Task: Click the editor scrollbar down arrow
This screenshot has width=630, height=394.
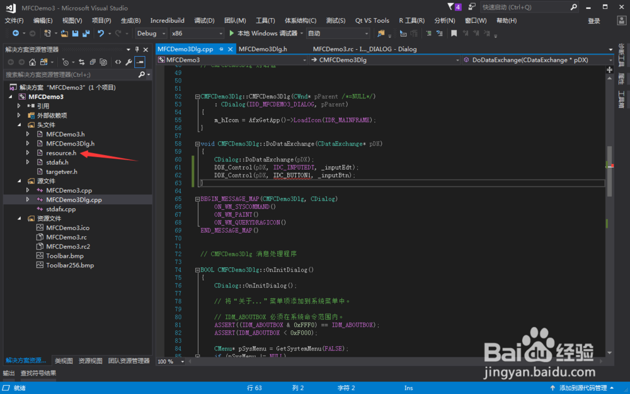Action: (x=609, y=353)
